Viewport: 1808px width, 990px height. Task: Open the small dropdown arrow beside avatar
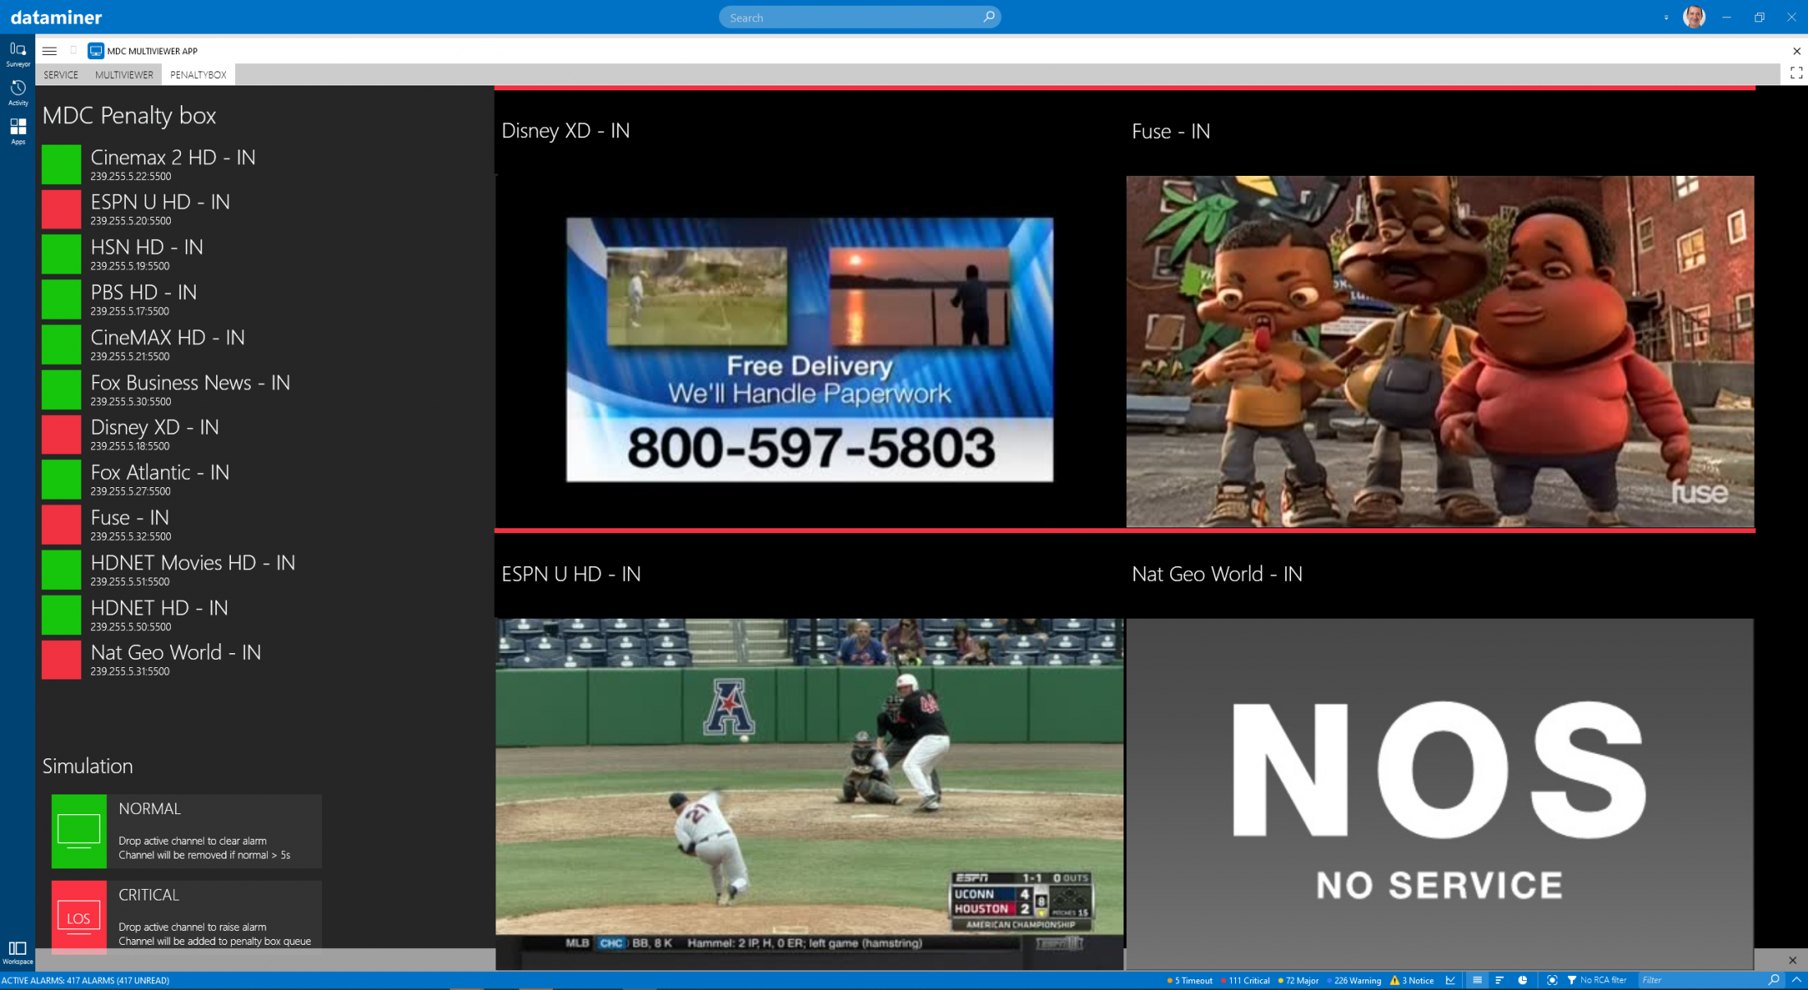click(1666, 17)
